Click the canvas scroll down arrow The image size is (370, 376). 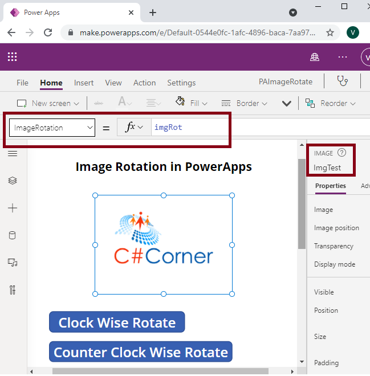[x=302, y=362]
